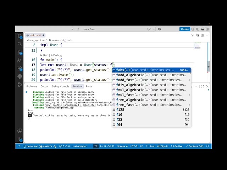Select the fmul_fast(…) suggestion

[x=151, y=95]
